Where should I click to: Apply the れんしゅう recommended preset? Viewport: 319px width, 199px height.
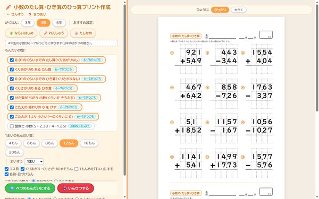54,33
